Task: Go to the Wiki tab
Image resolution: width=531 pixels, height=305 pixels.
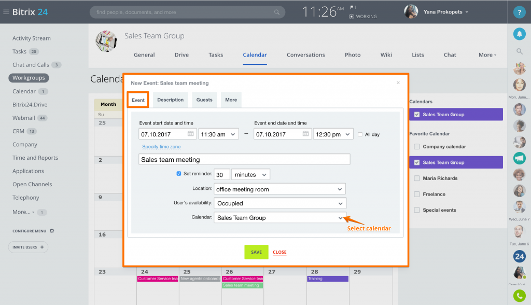Action: tap(386, 55)
